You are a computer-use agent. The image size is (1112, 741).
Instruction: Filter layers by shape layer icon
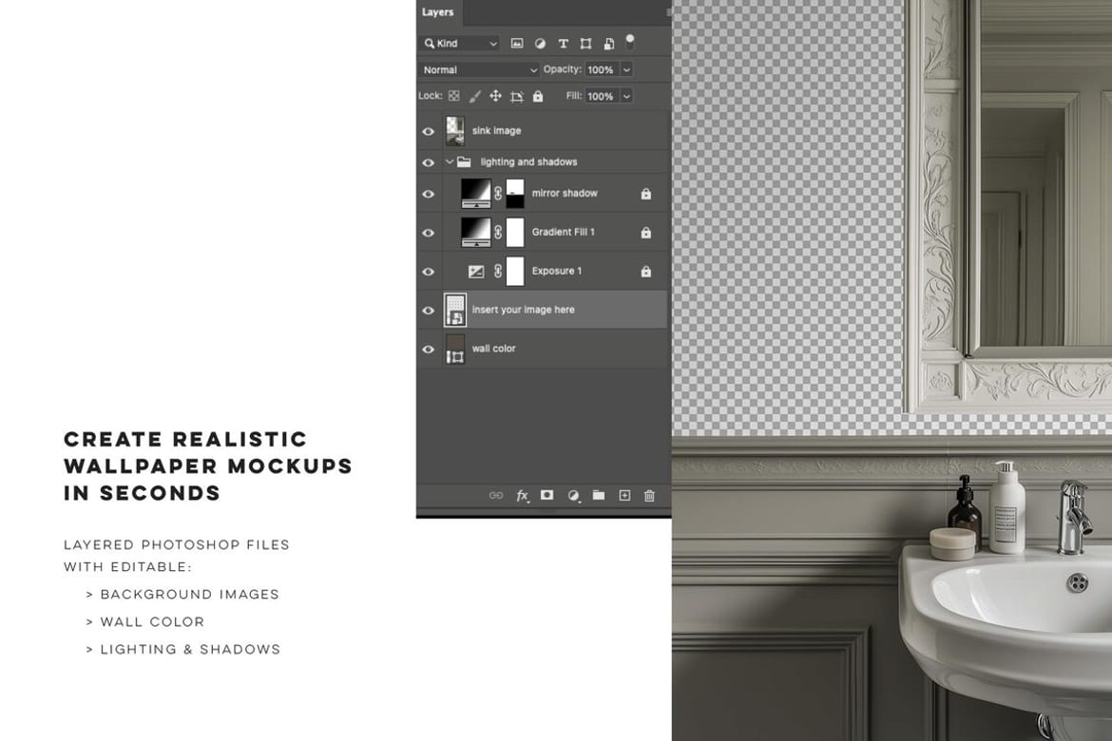pyautogui.click(x=585, y=44)
